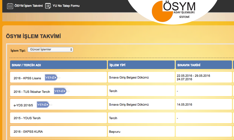Click the YENİ tag beside e-YDS 2016/5
This screenshot has width=234, height=140.
(x=44, y=105)
